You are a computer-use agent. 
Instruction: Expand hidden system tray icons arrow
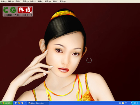[x=132, y=103]
